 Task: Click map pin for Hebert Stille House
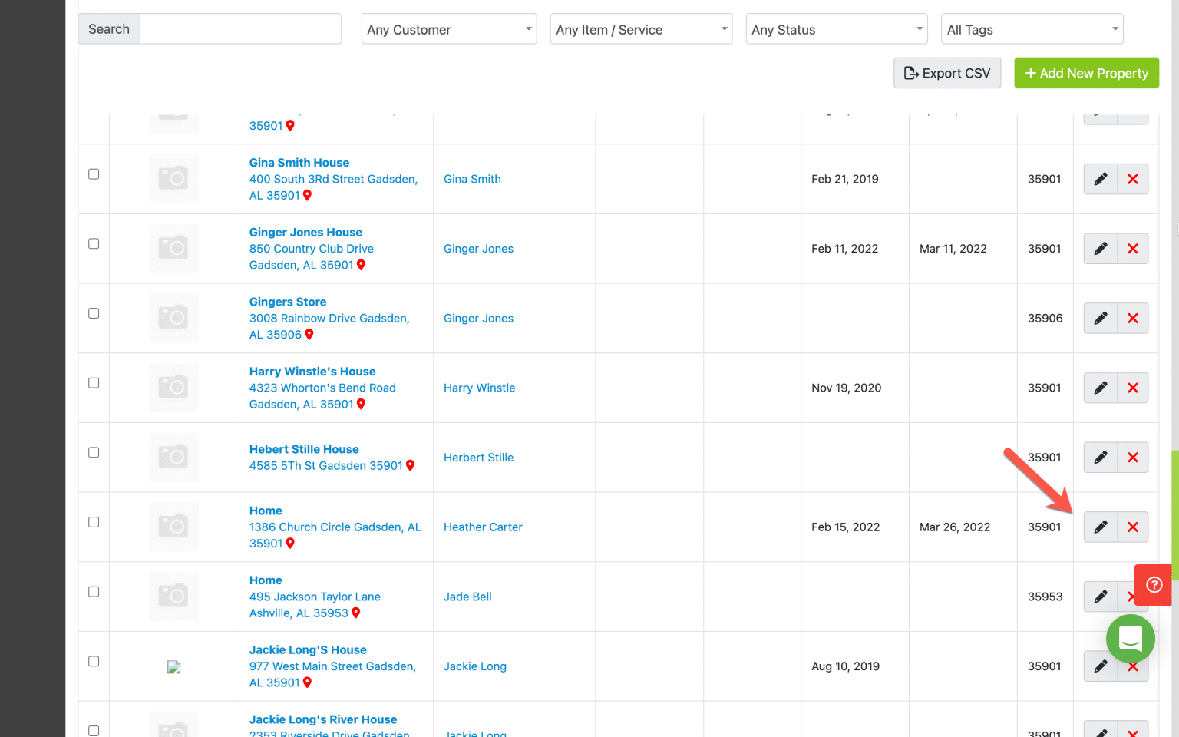coord(410,465)
